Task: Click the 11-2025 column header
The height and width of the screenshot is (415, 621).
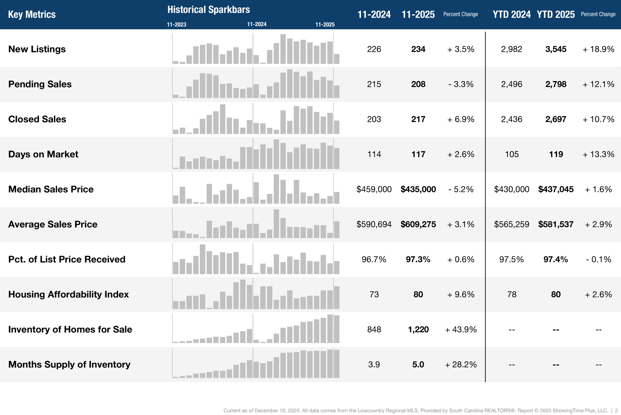Action: [x=418, y=15]
